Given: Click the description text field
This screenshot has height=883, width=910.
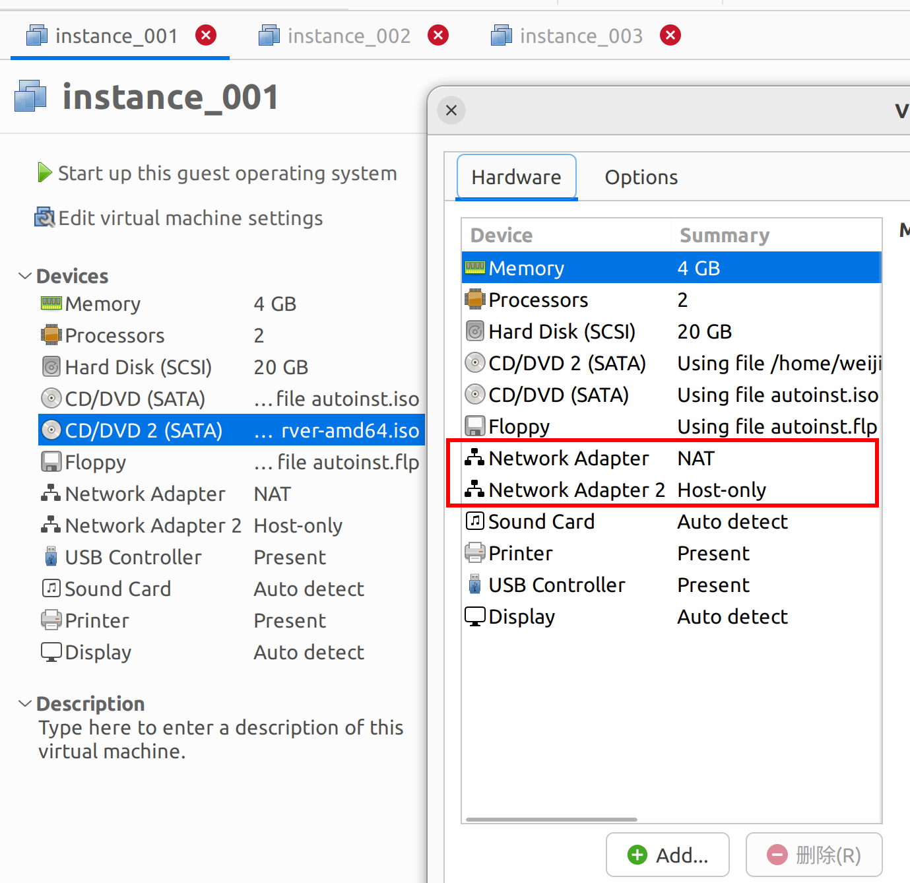Looking at the screenshot, I should click(x=220, y=739).
